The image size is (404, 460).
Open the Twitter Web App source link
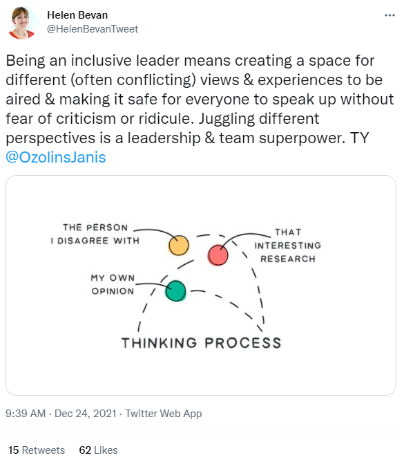click(x=164, y=414)
